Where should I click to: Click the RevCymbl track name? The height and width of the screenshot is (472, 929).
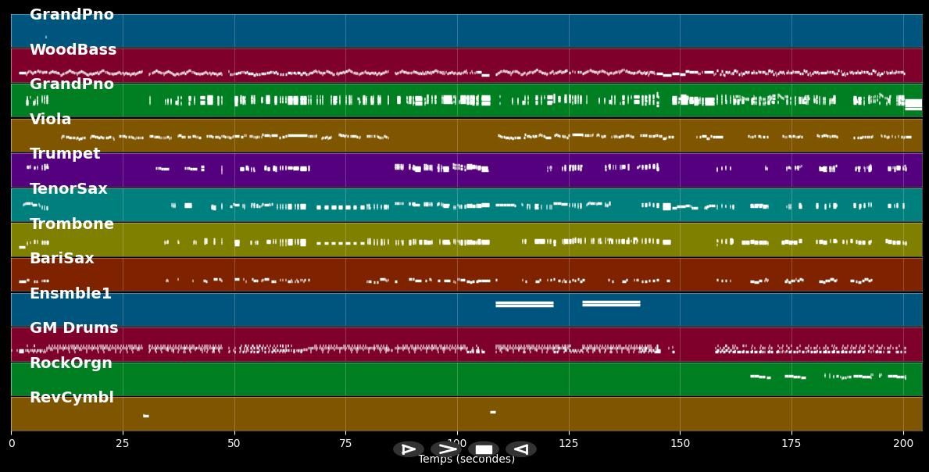pos(72,398)
